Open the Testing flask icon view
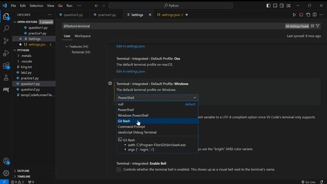Image resolution: width=327 pixels, height=184 pixels. 6,78
